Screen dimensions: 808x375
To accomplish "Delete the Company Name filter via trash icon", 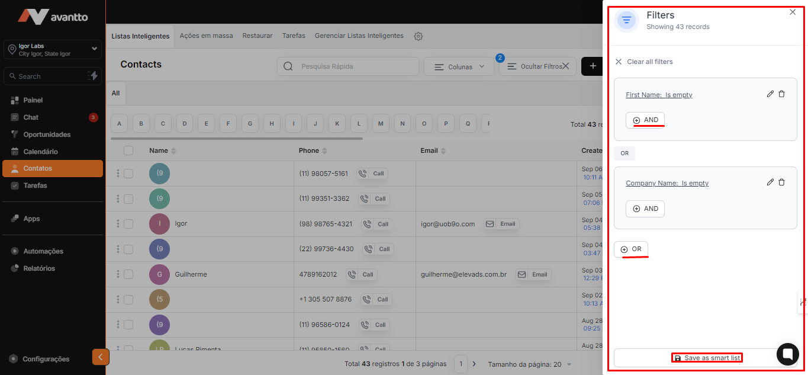I will pos(781,182).
